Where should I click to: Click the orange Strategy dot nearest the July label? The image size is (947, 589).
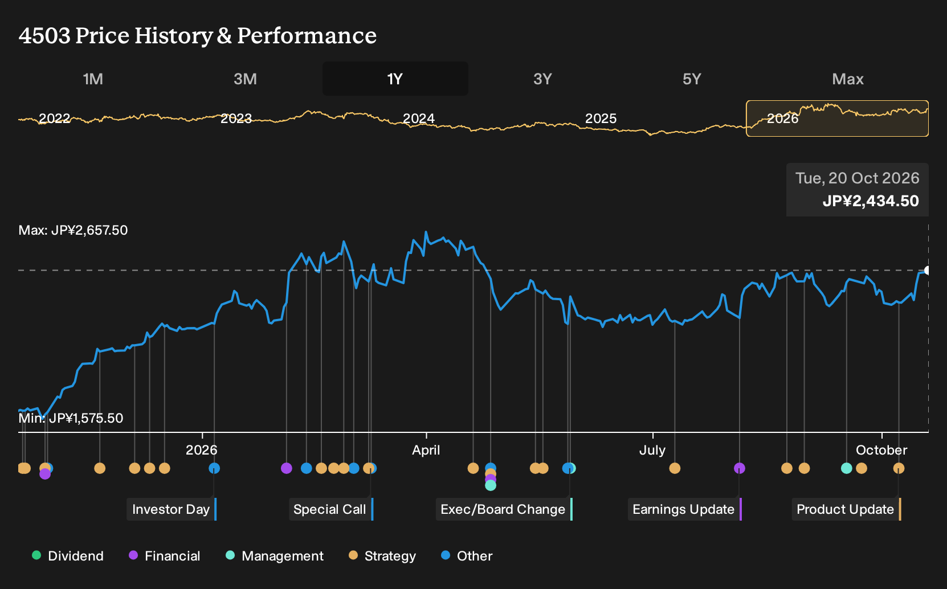coord(675,468)
